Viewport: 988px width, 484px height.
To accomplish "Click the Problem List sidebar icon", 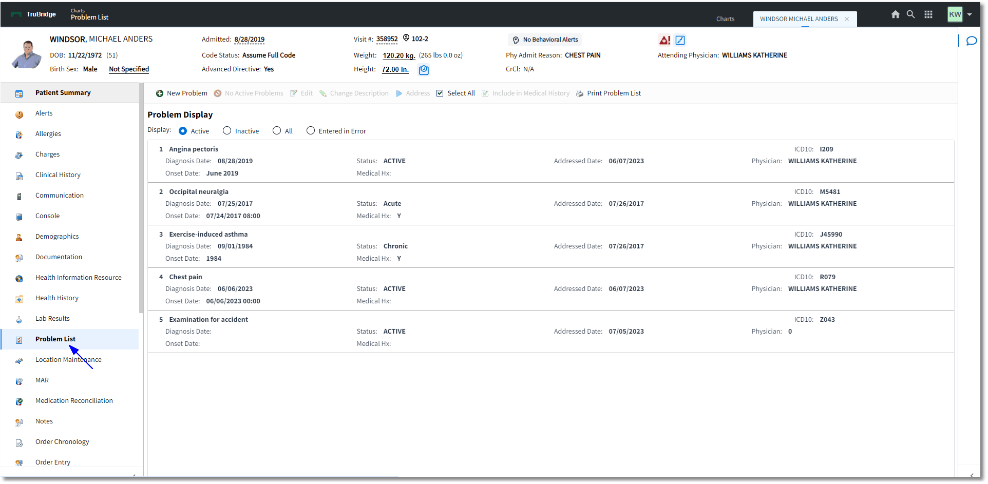I will 19,340.
